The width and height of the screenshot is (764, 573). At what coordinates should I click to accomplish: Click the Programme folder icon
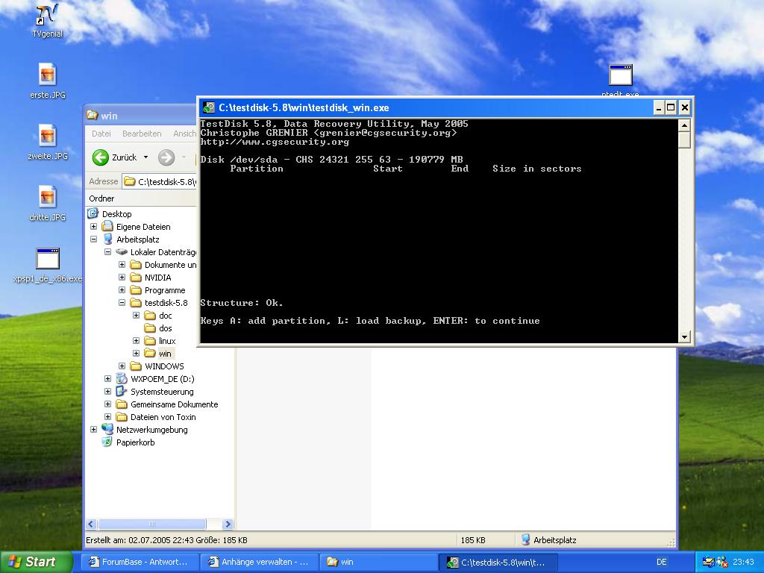tap(136, 290)
